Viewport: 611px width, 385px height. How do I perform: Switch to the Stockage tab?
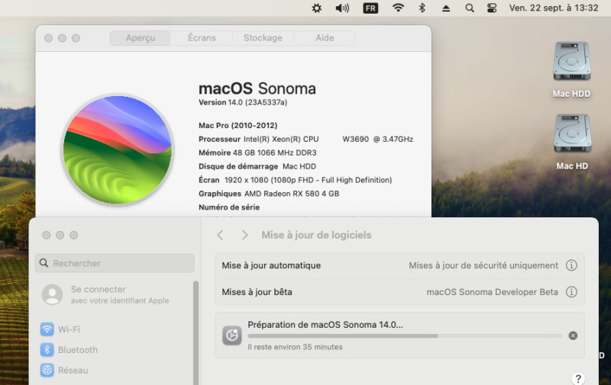263,37
